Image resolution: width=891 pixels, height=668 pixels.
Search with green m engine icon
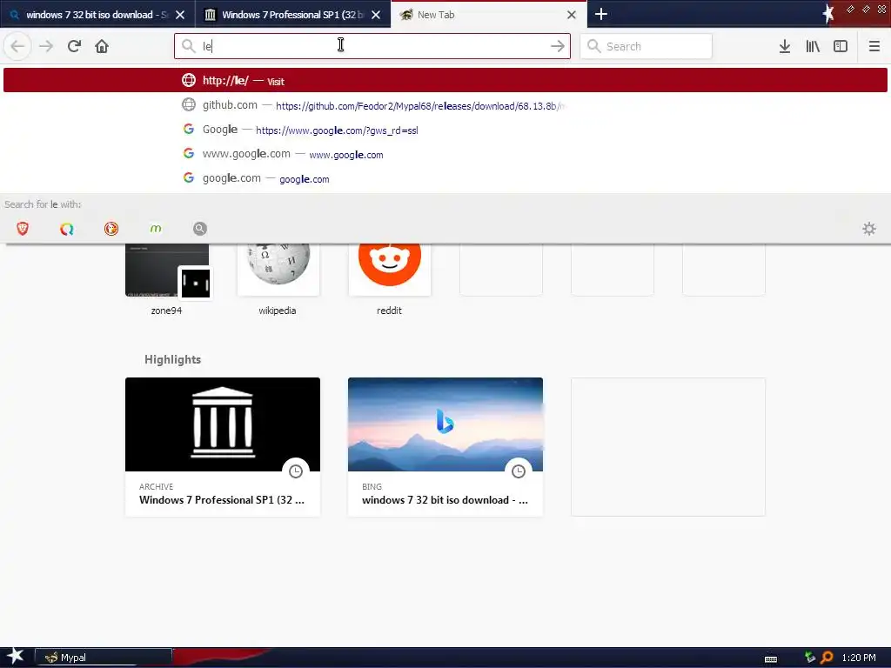pos(156,229)
